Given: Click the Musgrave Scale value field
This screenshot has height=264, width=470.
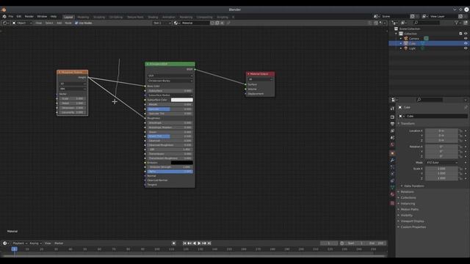Looking at the screenshot, I should [72, 98].
